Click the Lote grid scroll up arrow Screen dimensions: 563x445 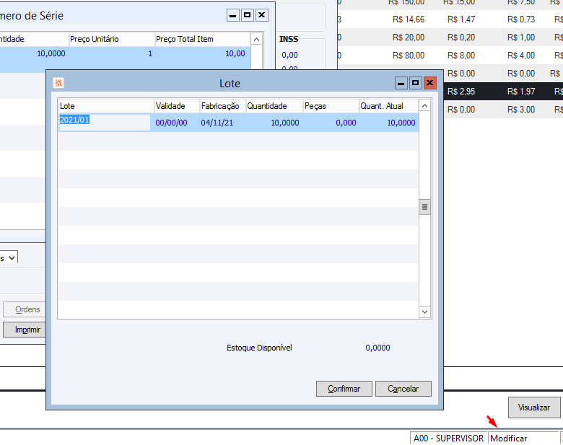[424, 105]
